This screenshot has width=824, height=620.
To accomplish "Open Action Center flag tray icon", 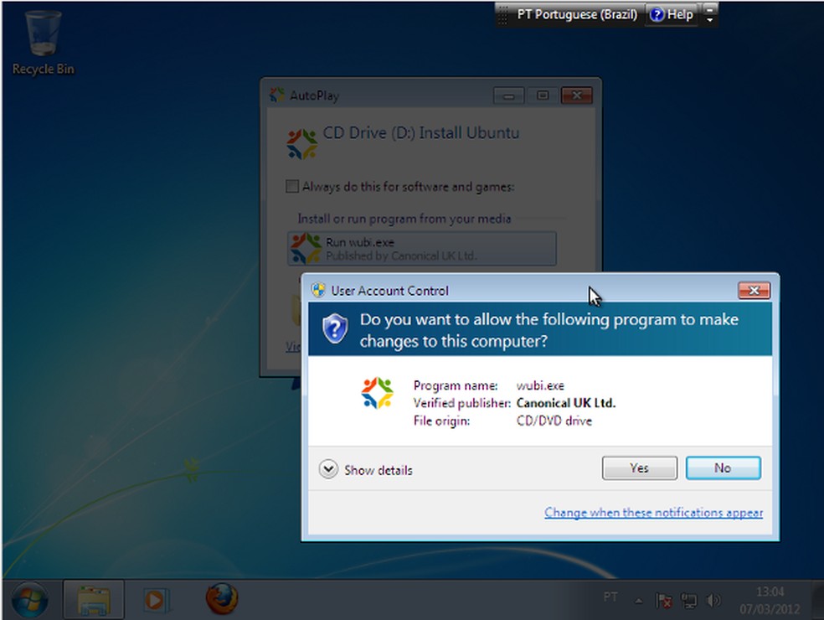I will (x=664, y=601).
